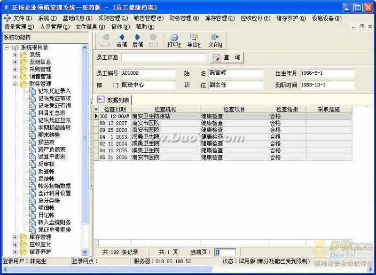
Task: Click the 关闭 close toolbar icon
Action: click(x=215, y=40)
